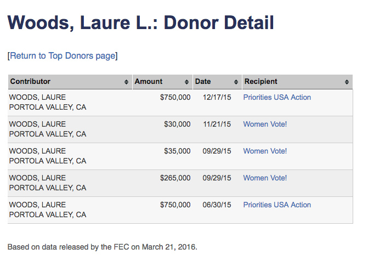Click the sort arrows in Recipient column
This screenshot has width=368, height=260.
click(x=347, y=82)
